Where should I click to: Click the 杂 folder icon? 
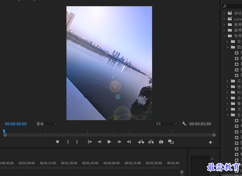pos(233,98)
